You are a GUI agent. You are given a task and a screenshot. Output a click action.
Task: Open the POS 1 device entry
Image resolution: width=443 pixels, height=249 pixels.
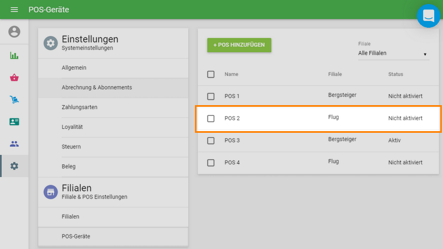232,96
